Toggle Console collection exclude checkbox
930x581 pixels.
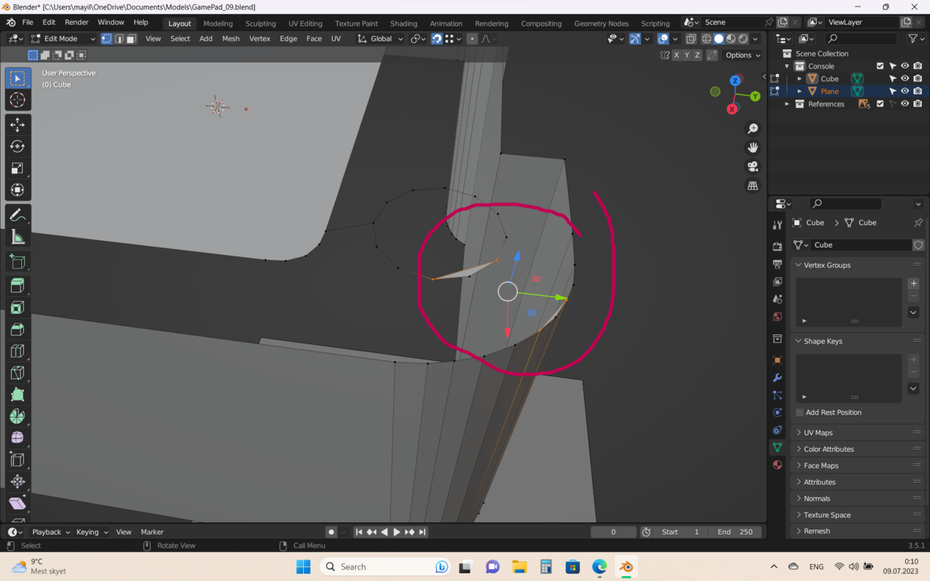880,66
